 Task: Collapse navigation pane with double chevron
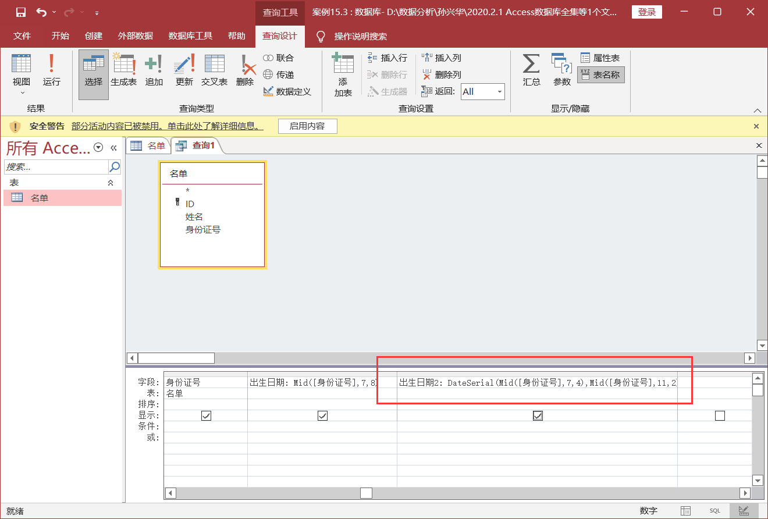click(114, 148)
